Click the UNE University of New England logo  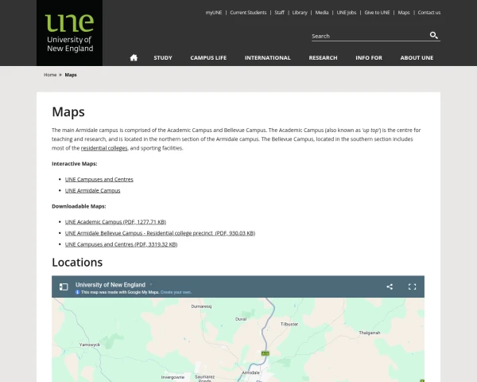[x=69, y=33]
